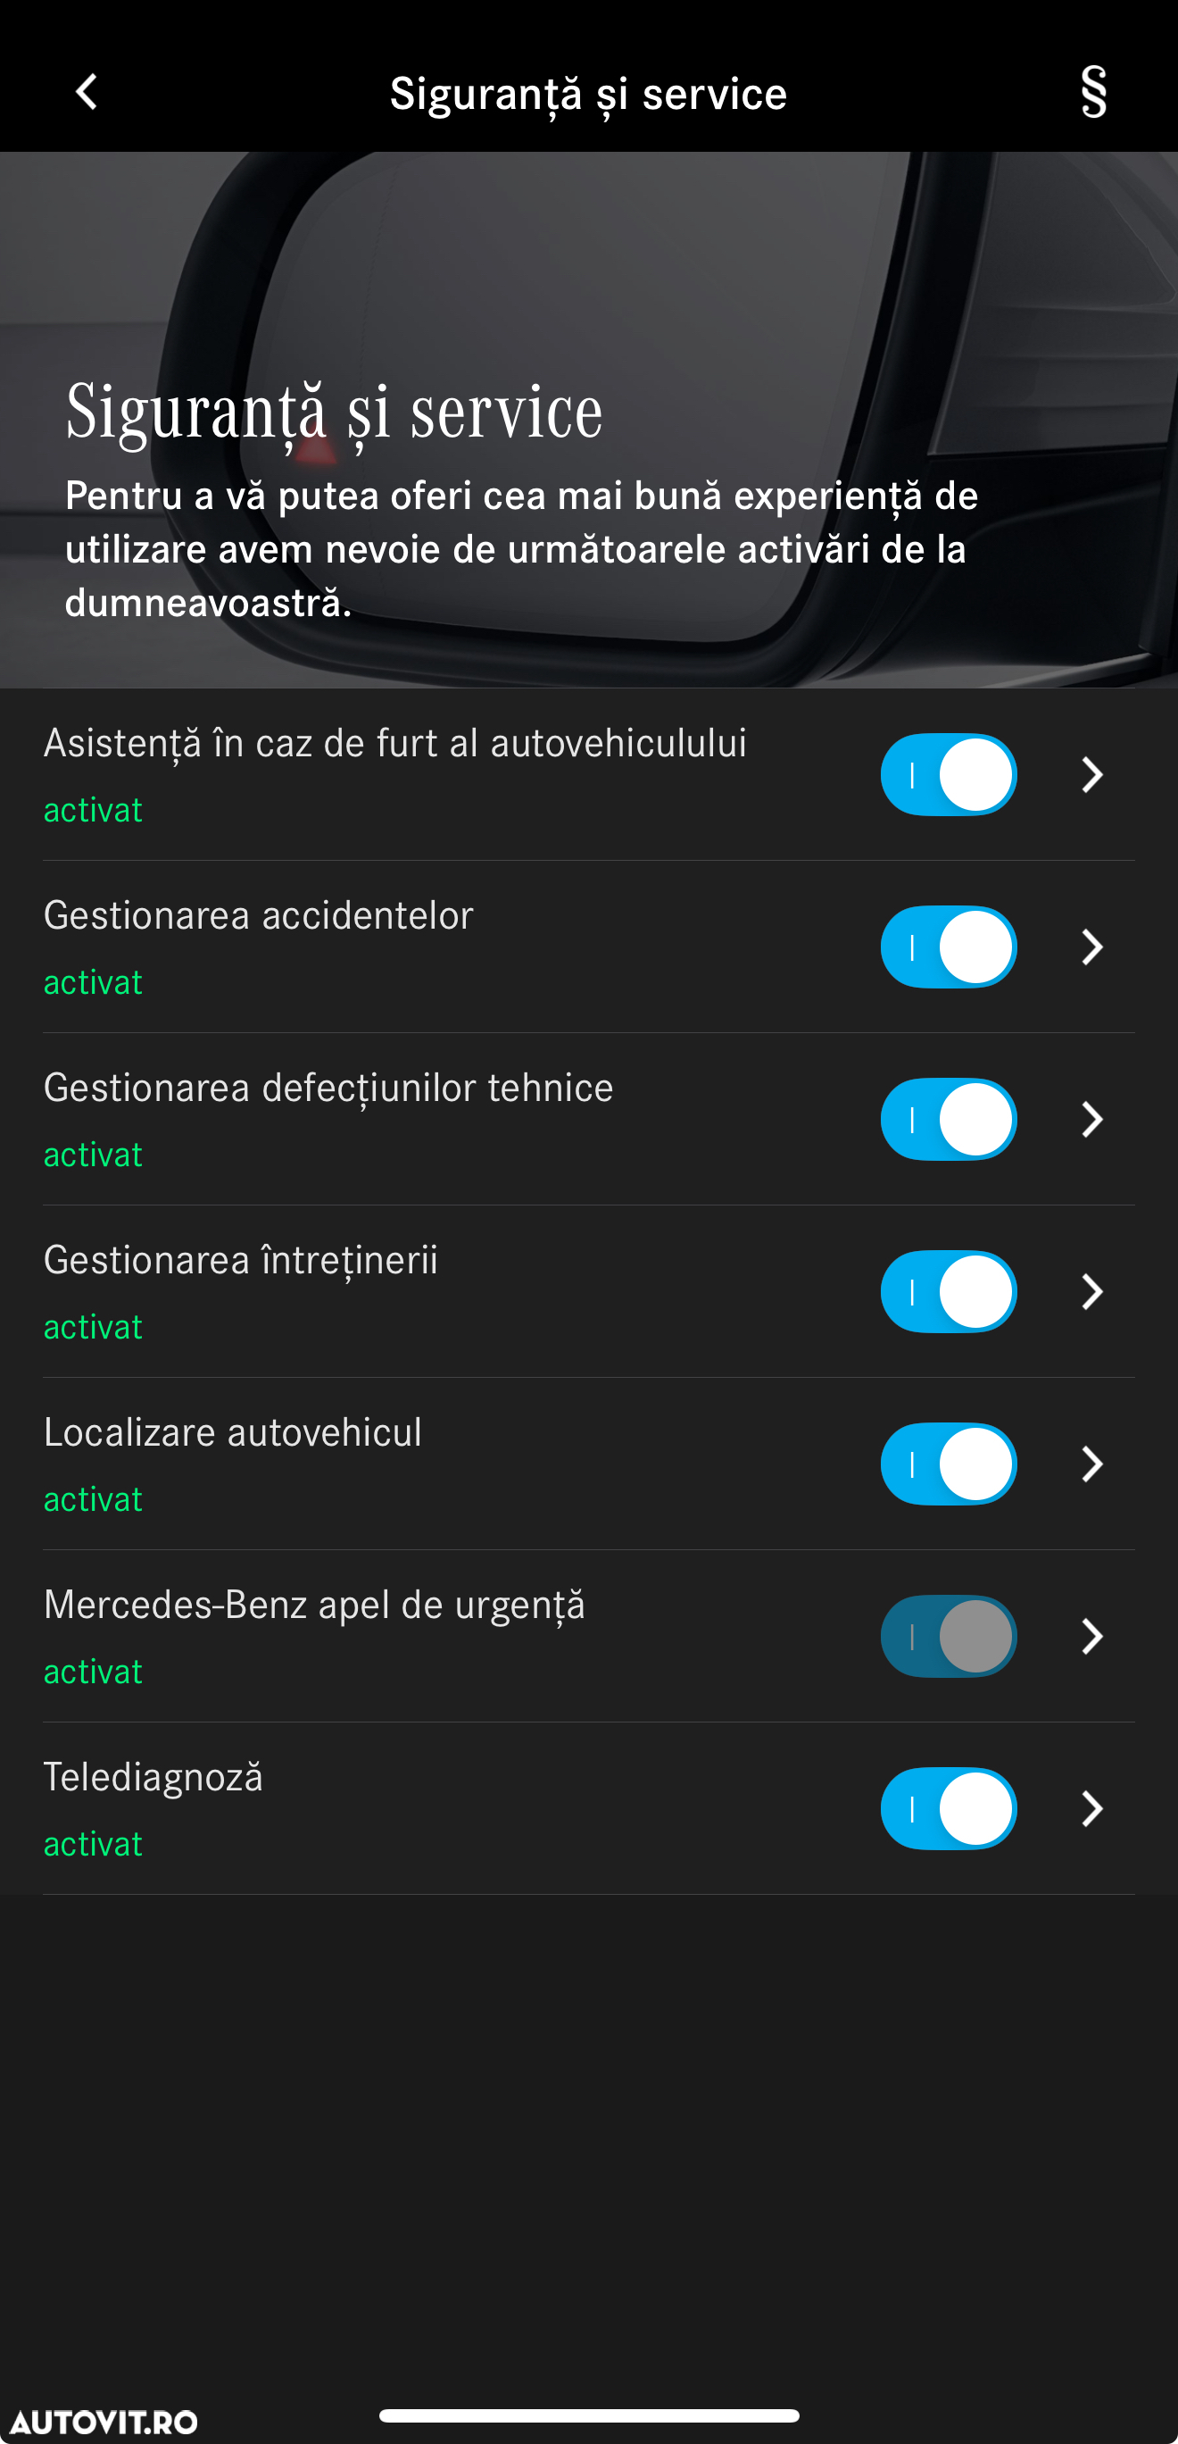Open Gestionarea defecțiunilor tehnice chevron arrow

pyautogui.click(x=1092, y=1120)
